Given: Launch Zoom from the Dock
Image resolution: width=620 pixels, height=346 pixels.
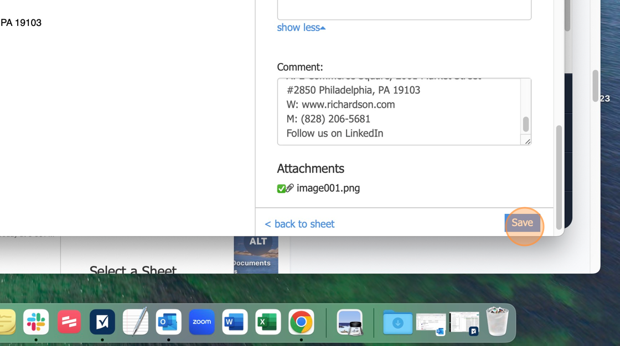Looking at the screenshot, I should [x=201, y=322].
